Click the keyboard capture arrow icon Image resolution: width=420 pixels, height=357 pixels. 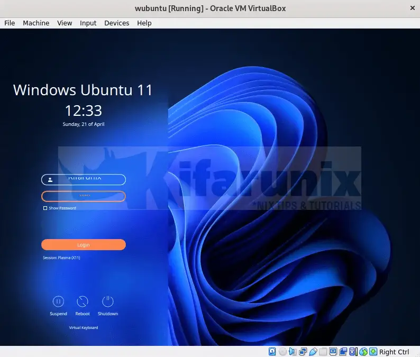point(373,351)
